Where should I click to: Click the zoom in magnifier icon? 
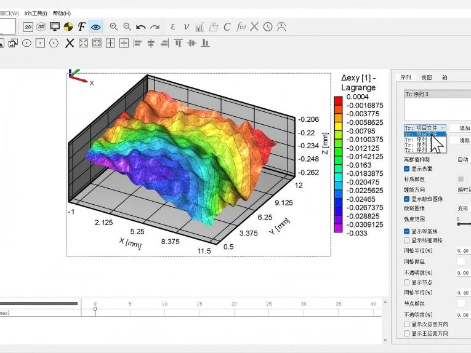(x=114, y=27)
